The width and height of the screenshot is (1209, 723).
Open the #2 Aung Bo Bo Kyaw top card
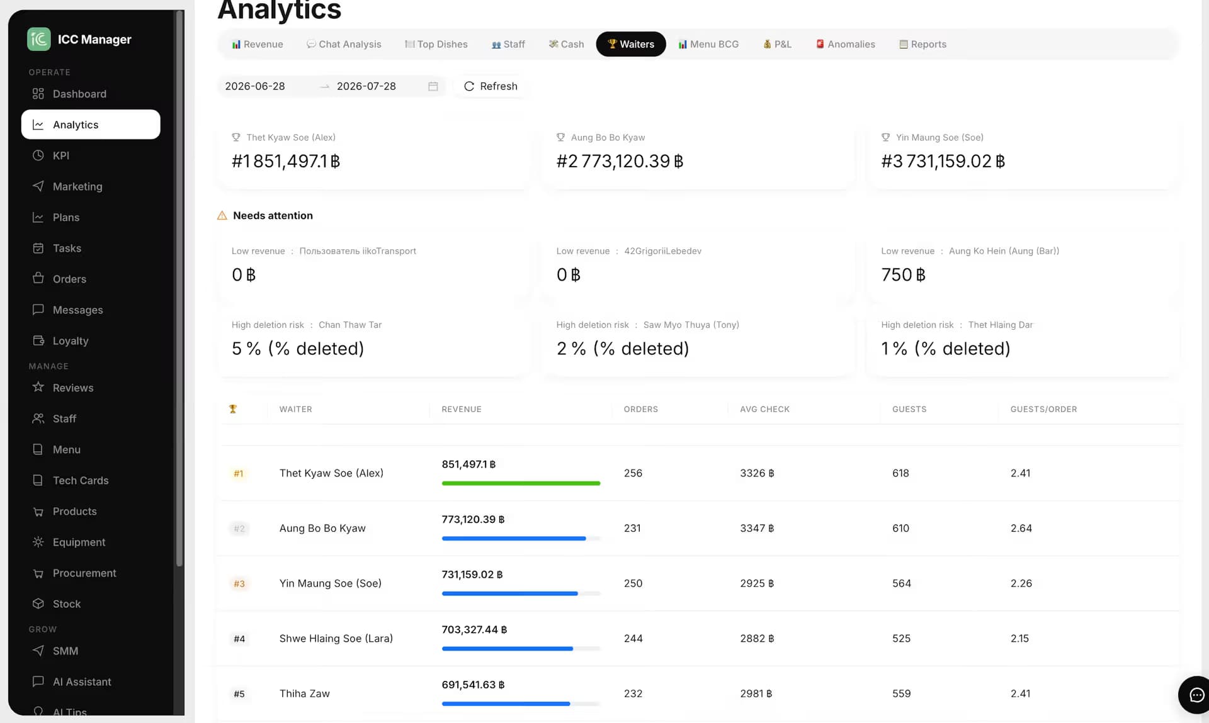click(x=698, y=155)
